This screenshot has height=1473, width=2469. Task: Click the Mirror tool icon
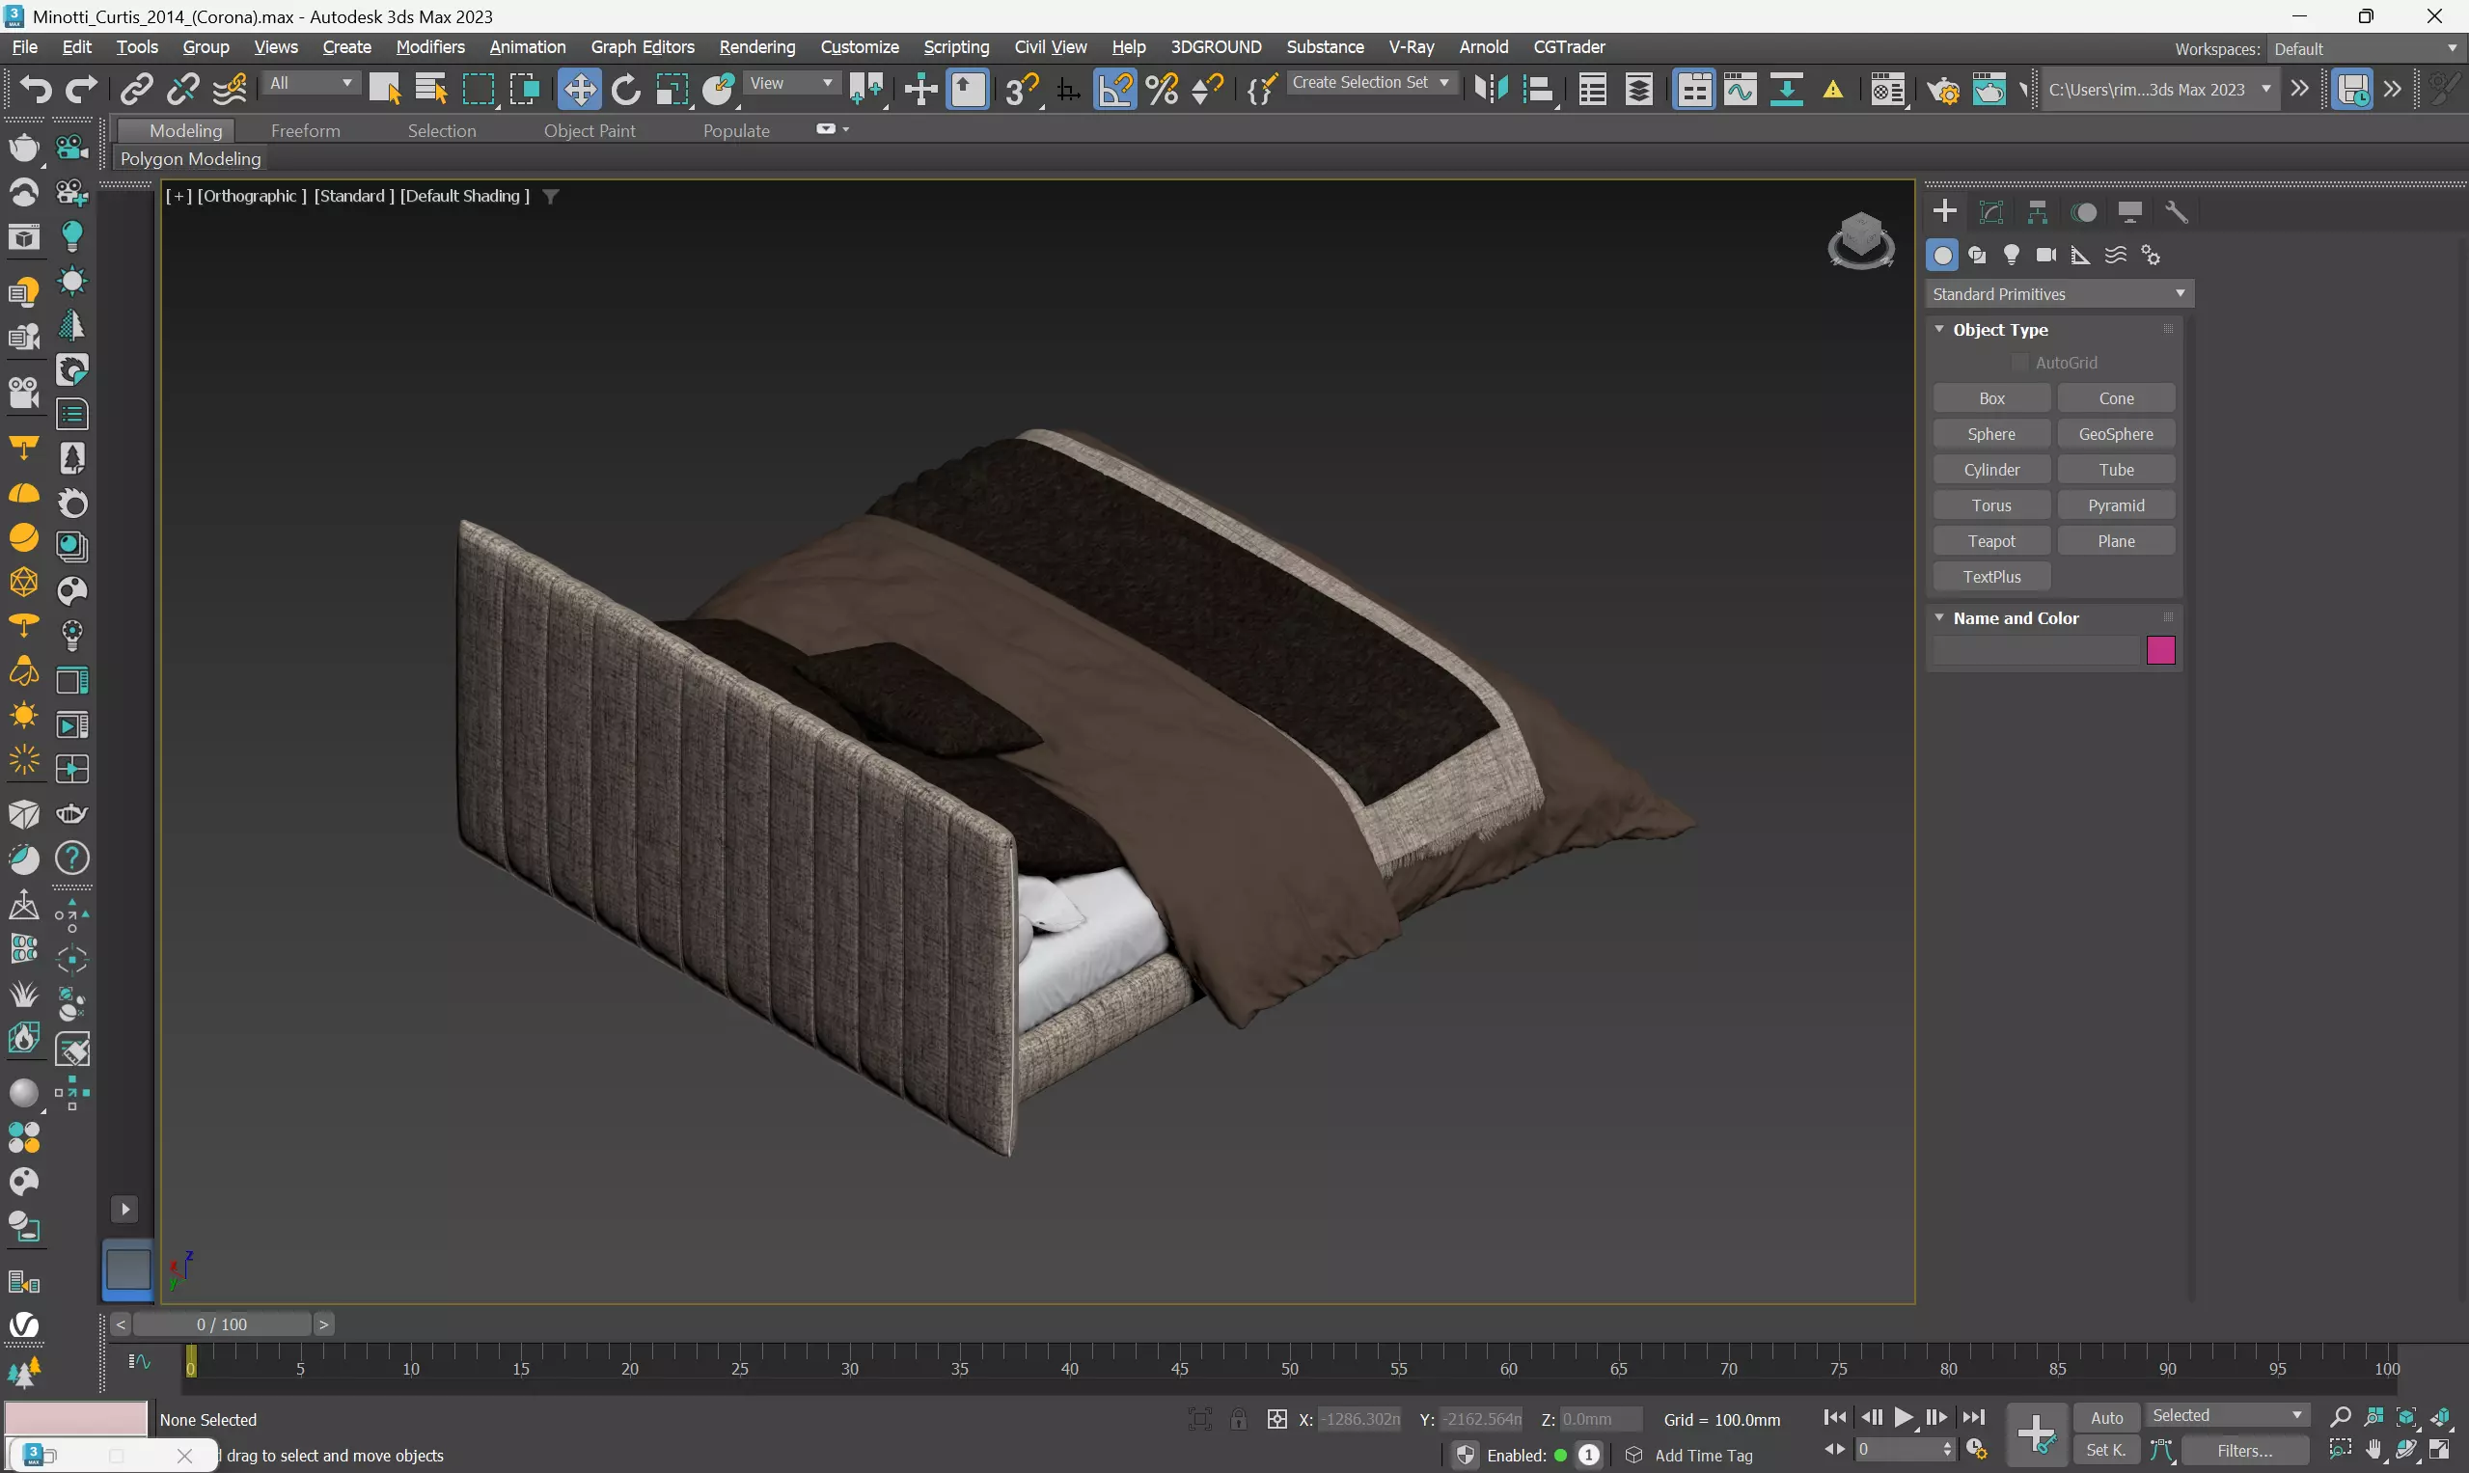[x=1491, y=90]
